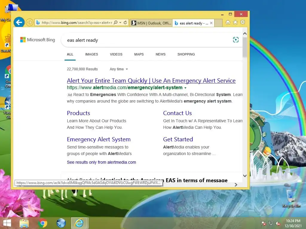
Task: Select Internet Explorer taskbar icon
Action: [79, 223]
